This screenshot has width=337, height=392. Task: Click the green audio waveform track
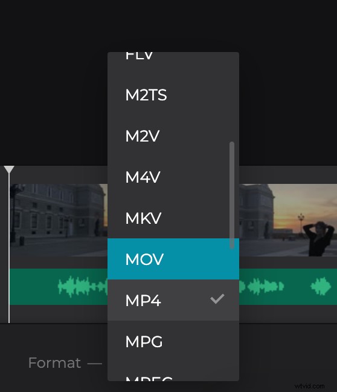tap(59, 287)
